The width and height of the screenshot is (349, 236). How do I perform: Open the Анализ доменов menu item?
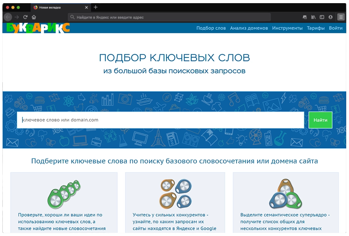[249, 28]
